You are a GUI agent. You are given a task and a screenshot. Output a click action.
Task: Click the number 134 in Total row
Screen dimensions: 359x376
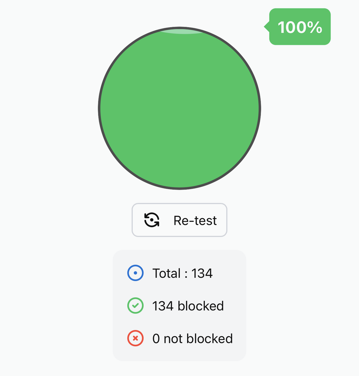point(202,273)
